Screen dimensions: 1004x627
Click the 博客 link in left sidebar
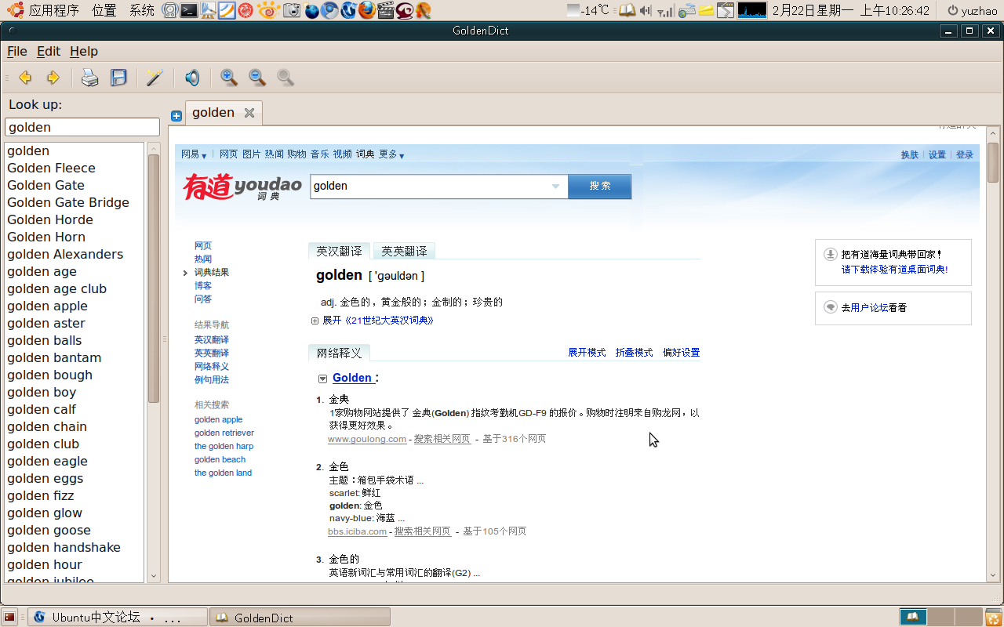pyautogui.click(x=203, y=285)
